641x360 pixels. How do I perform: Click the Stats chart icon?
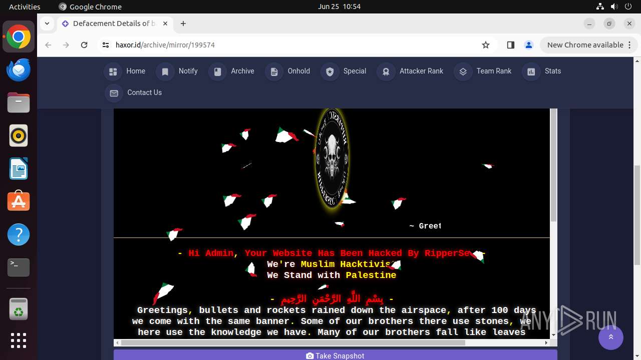[x=531, y=71]
